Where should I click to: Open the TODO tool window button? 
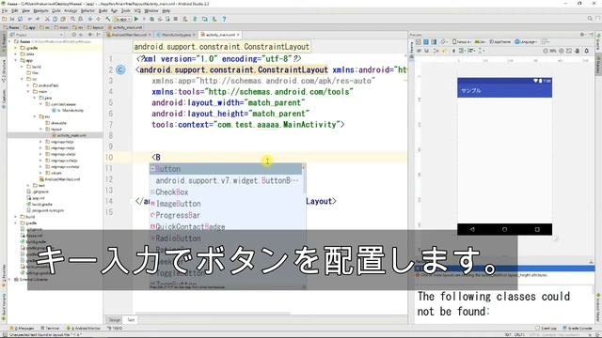tap(115, 329)
